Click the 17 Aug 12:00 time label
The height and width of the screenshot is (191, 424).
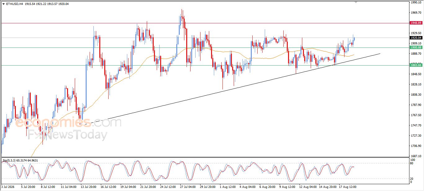pos(347,187)
